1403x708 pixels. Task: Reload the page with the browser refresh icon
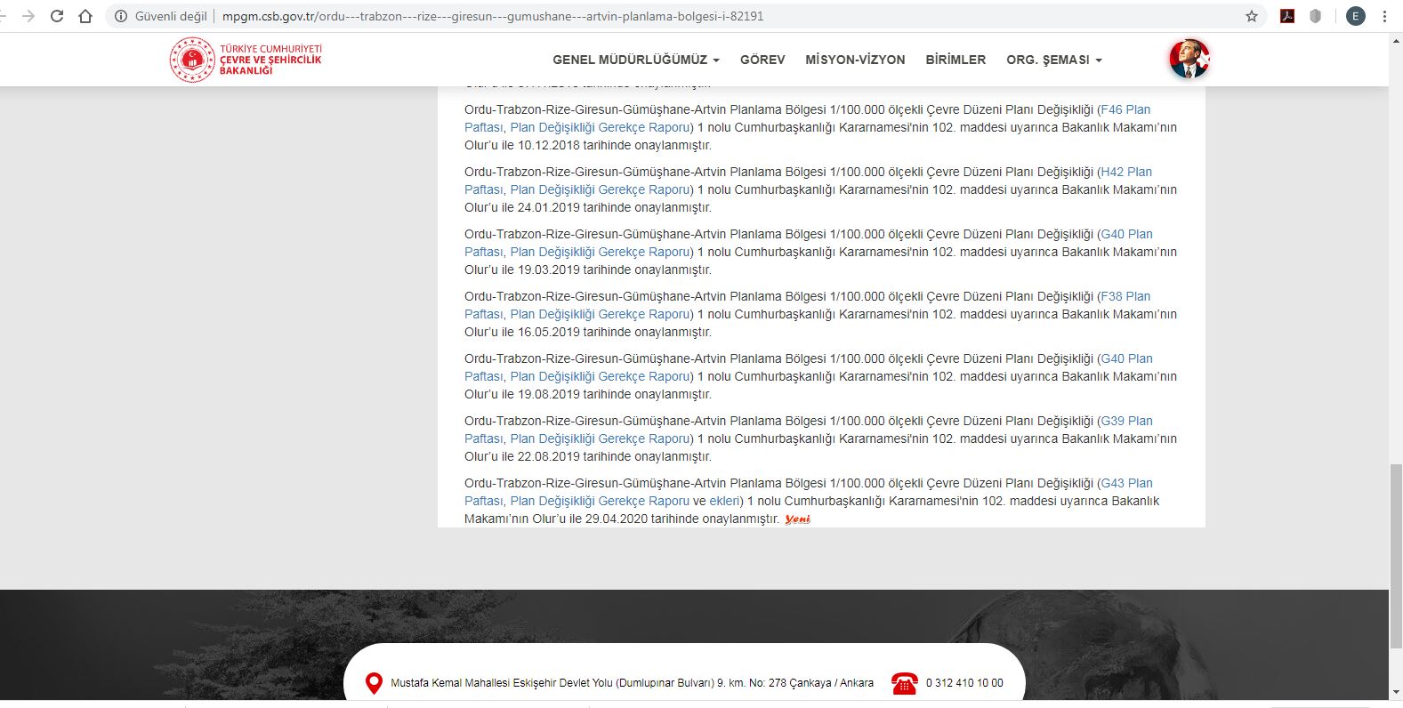click(57, 16)
